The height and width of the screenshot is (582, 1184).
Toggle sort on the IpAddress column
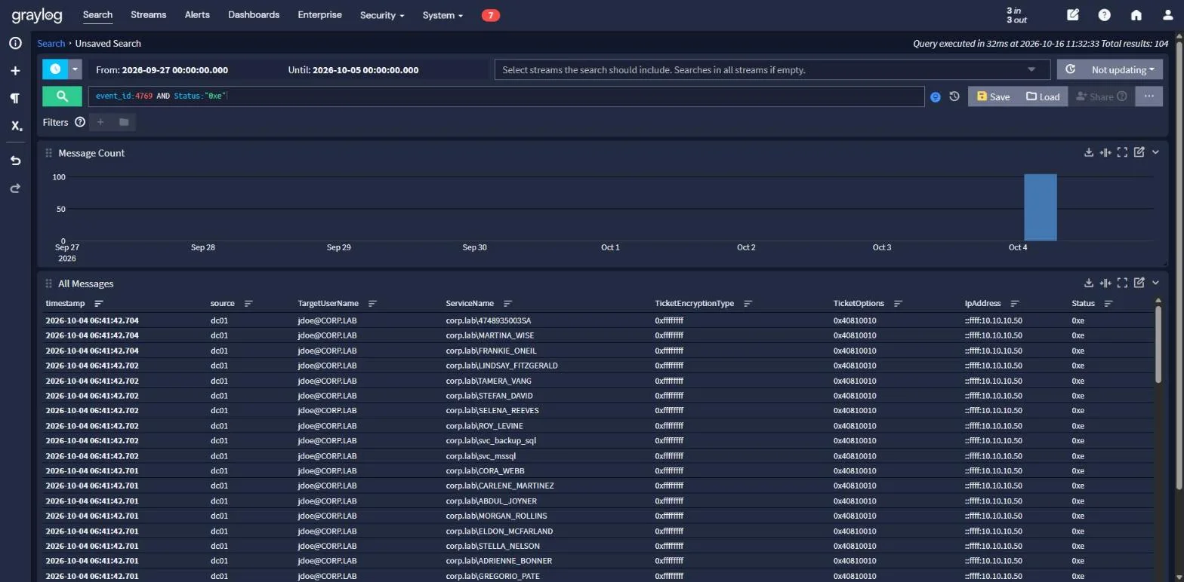click(x=1014, y=303)
